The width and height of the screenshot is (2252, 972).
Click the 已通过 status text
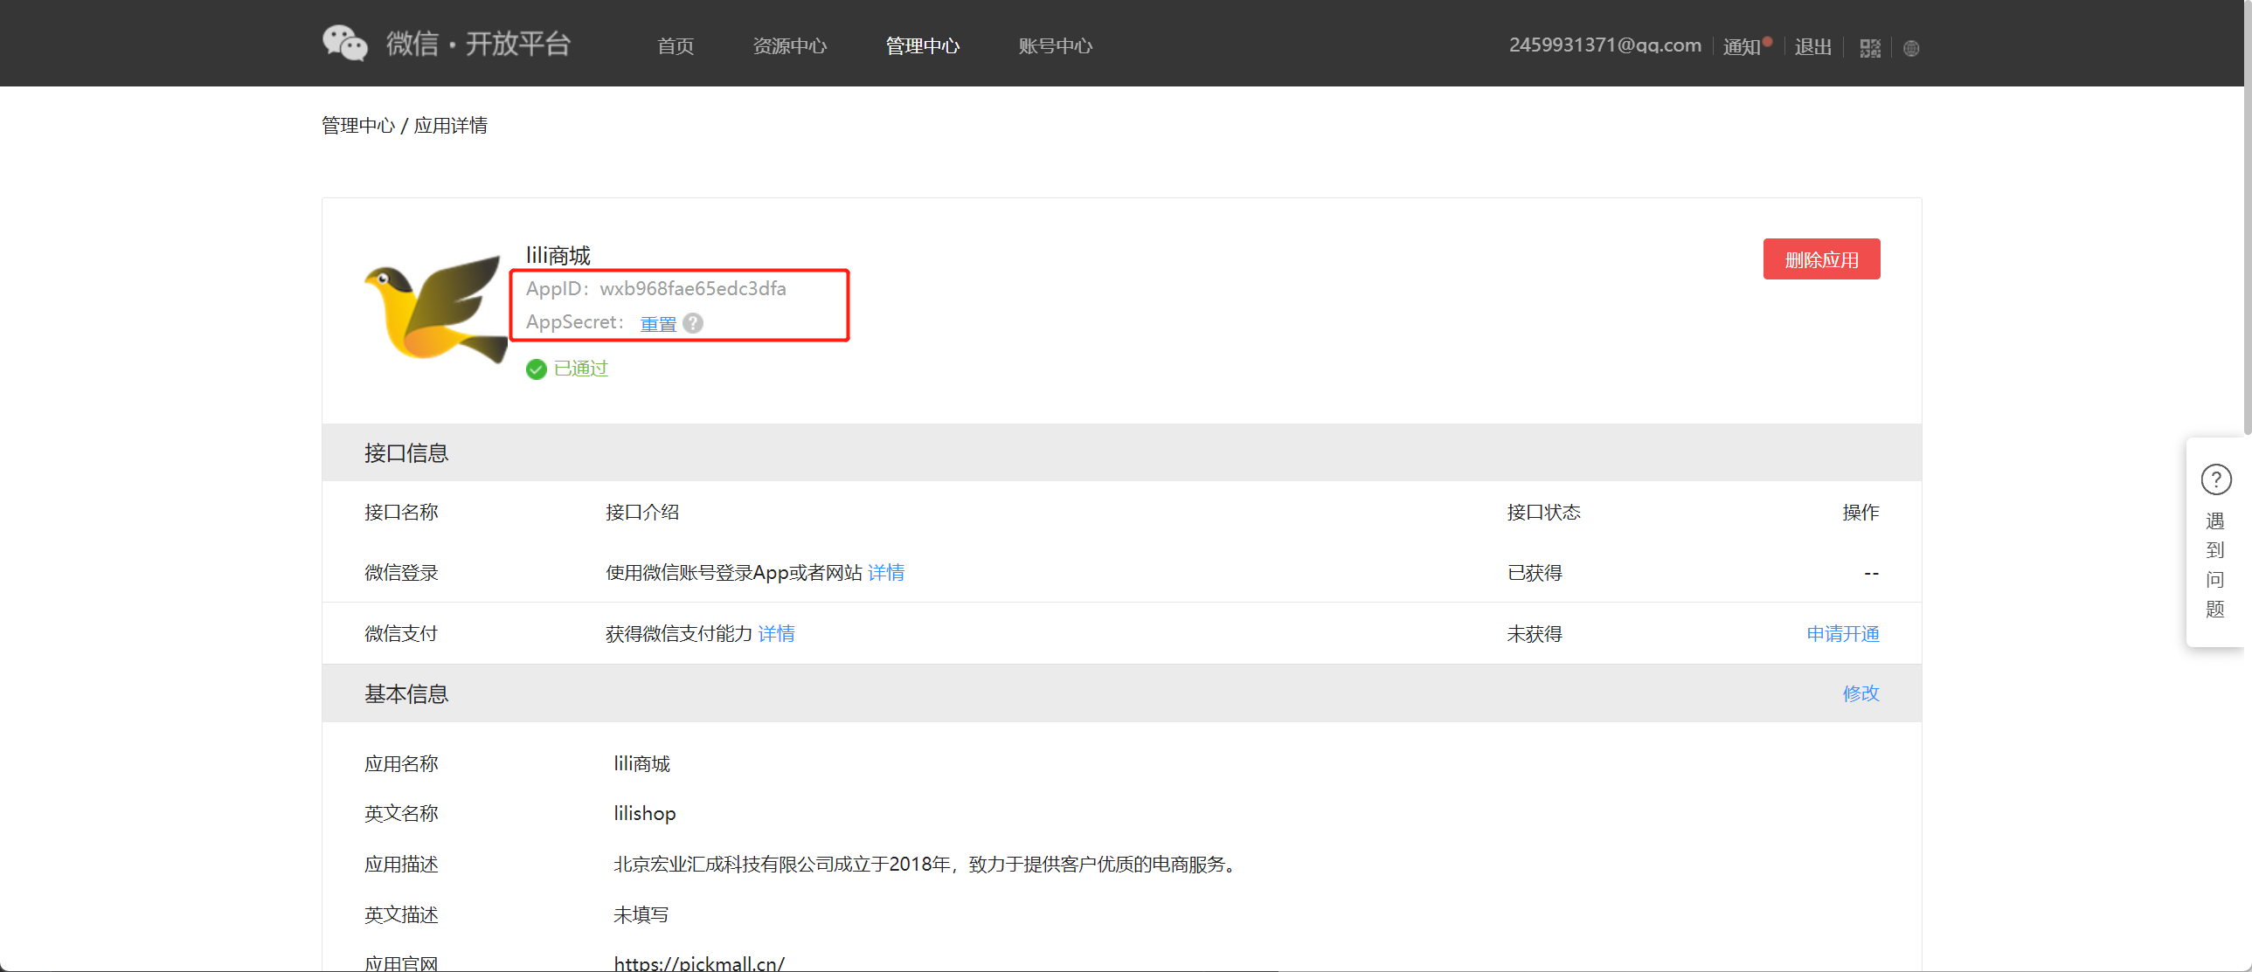click(x=580, y=369)
